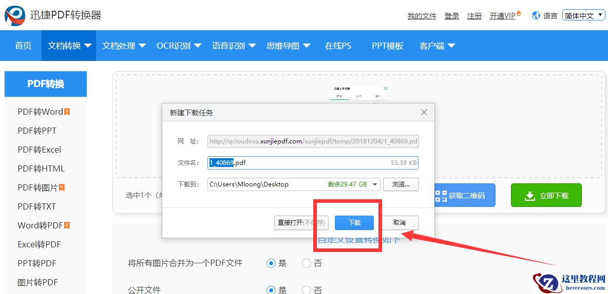Click 浏览... to choose folder

point(401,184)
